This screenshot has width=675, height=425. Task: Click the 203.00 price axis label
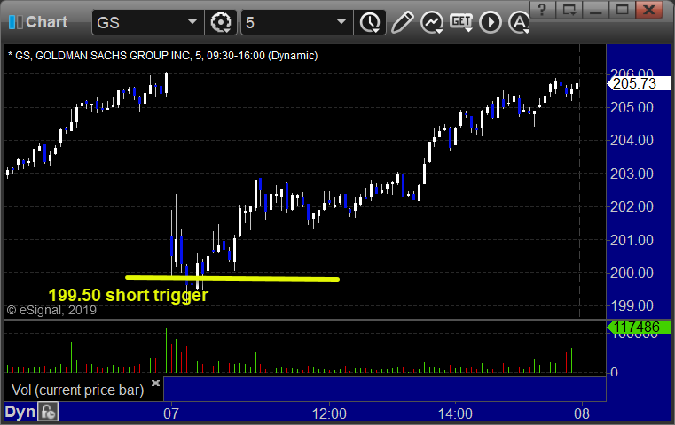pyautogui.click(x=632, y=174)
